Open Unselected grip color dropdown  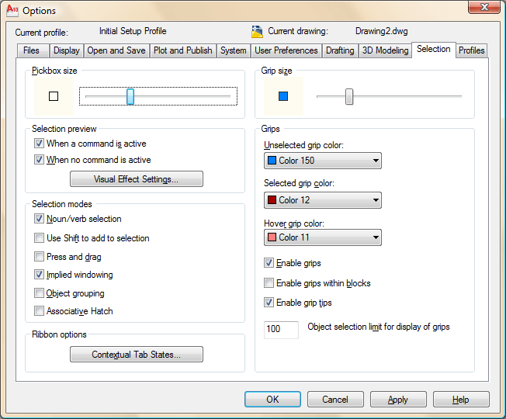point(322,161)
